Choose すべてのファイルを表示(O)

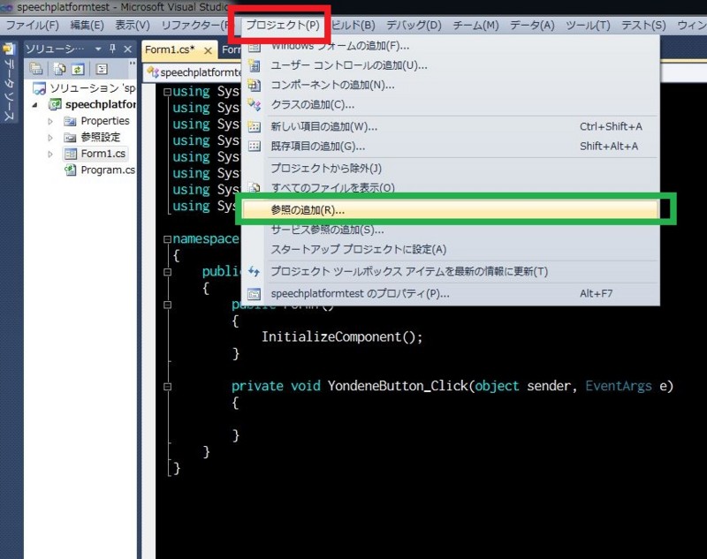[x=451, y=187]
